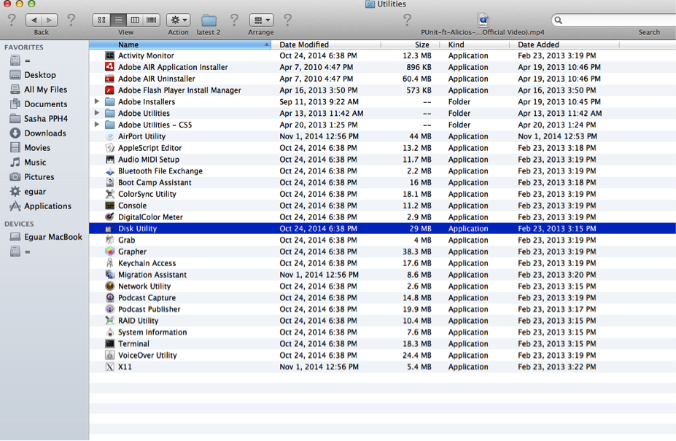Click the Adobe Installers folder name

(x=147, y=102)
